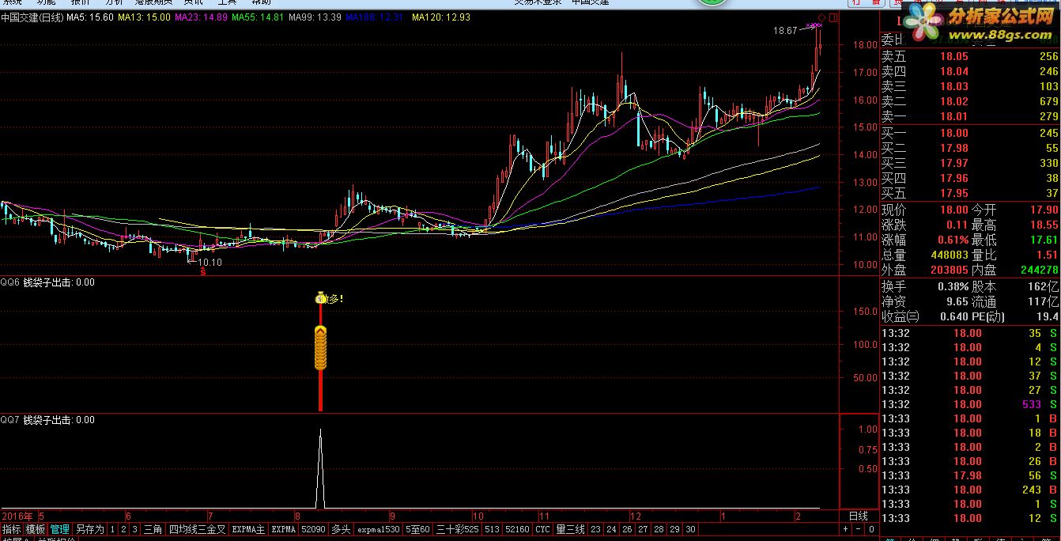Select the EXPMA主 template

pos(248,529)
